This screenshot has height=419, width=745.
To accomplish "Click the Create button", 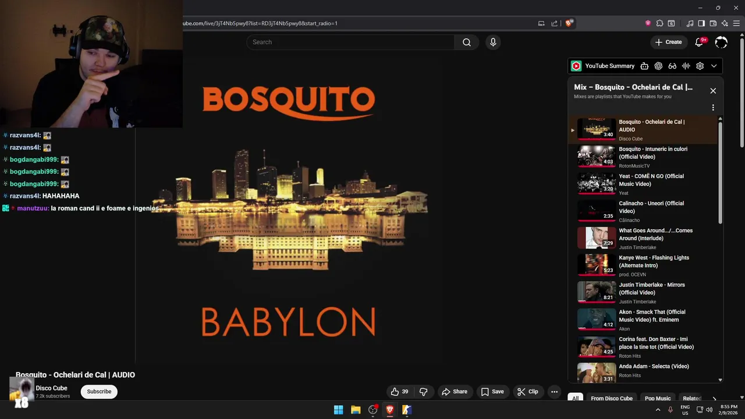I will [x=668, y=42].
